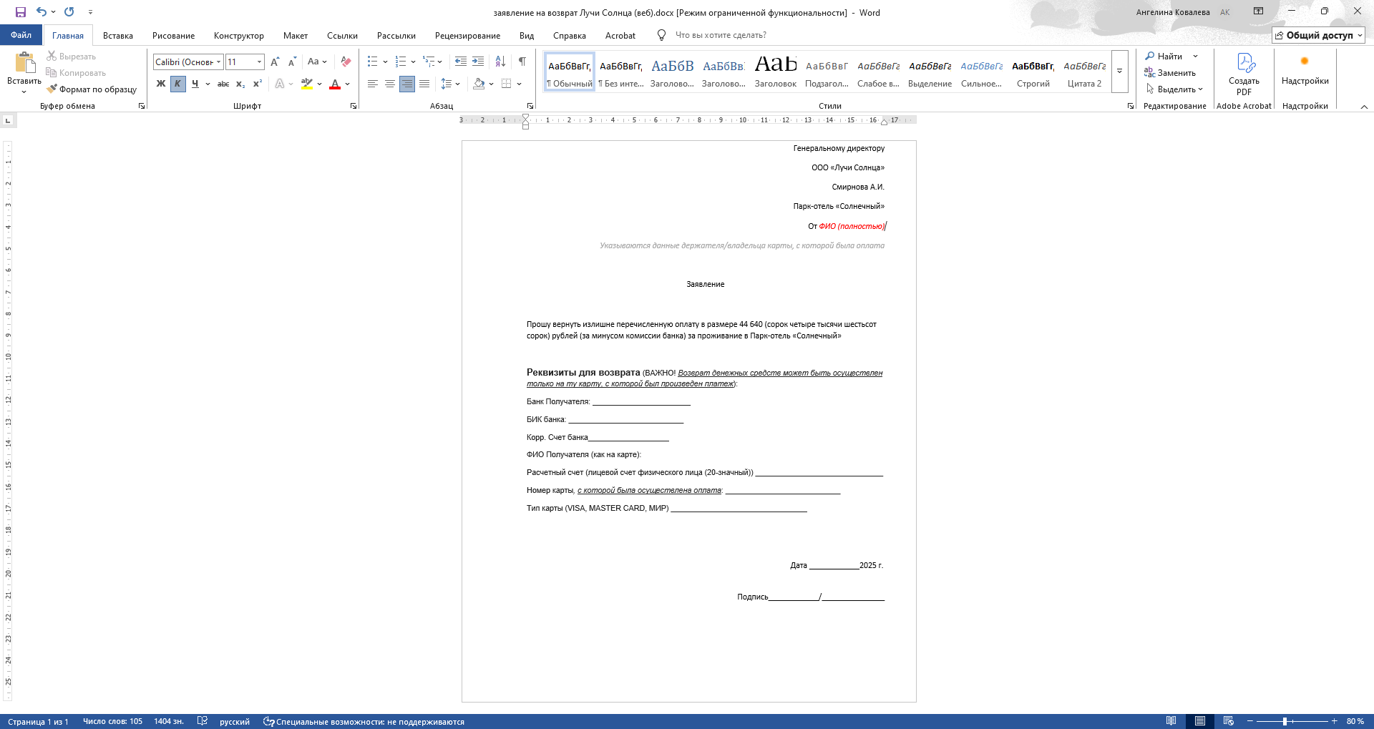Decrease the paragraph indent
The width and height of the screenshot is (1374, 729).
tap(461, 62)
